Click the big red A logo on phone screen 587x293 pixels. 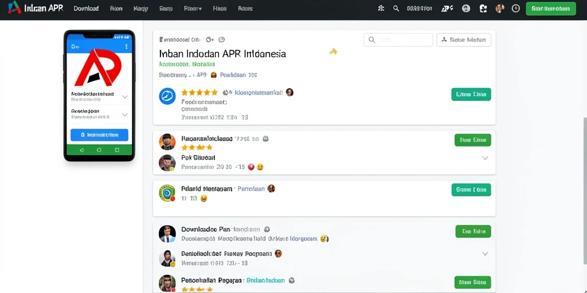tap(98, 69)
